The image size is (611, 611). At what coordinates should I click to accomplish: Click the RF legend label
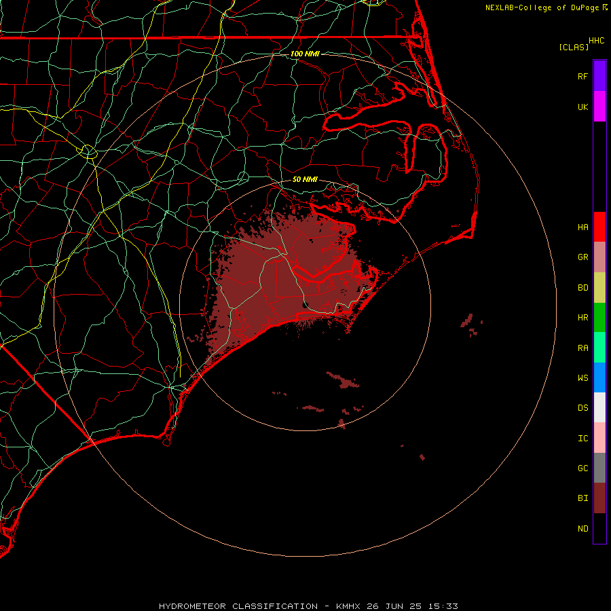pos(583,76)
